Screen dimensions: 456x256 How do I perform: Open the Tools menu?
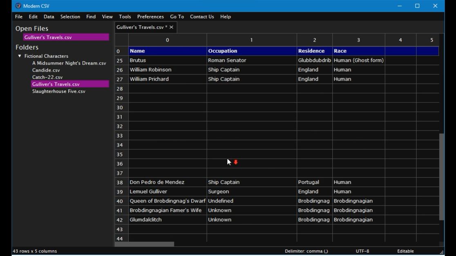pos(125,17)
